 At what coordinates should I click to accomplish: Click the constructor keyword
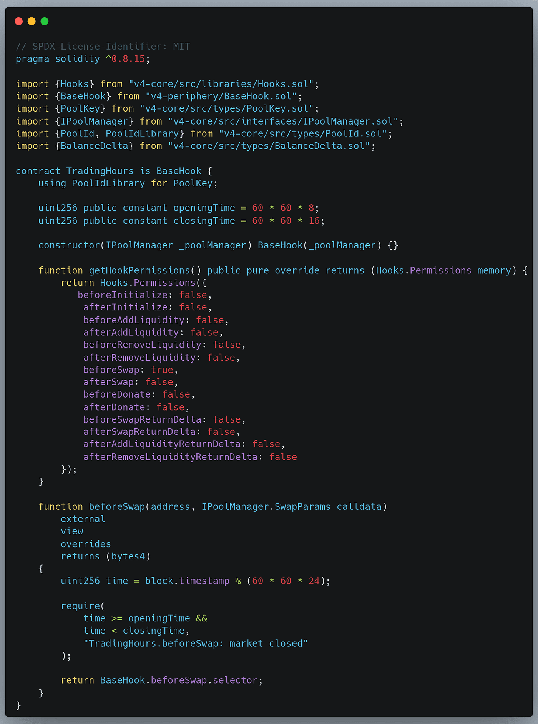point(69,245)
